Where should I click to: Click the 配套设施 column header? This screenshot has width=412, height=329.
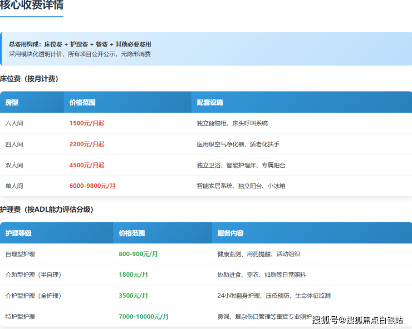(210, 102)
